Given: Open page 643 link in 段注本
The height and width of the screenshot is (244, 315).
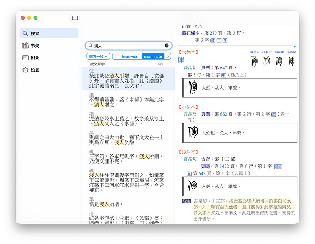Looking at the screenshot, I should pos(202,174).
